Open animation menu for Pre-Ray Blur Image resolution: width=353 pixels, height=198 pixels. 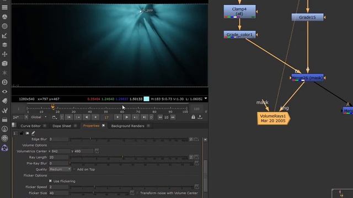point(196,163)
